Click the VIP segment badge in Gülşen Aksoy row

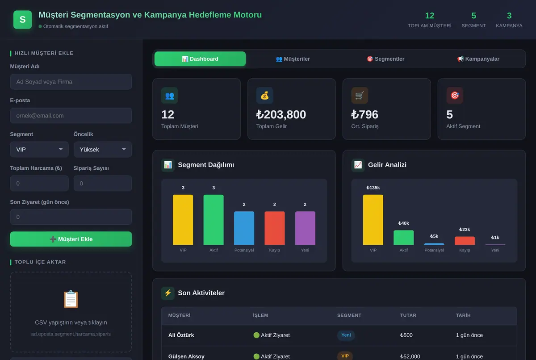point(345,356)
